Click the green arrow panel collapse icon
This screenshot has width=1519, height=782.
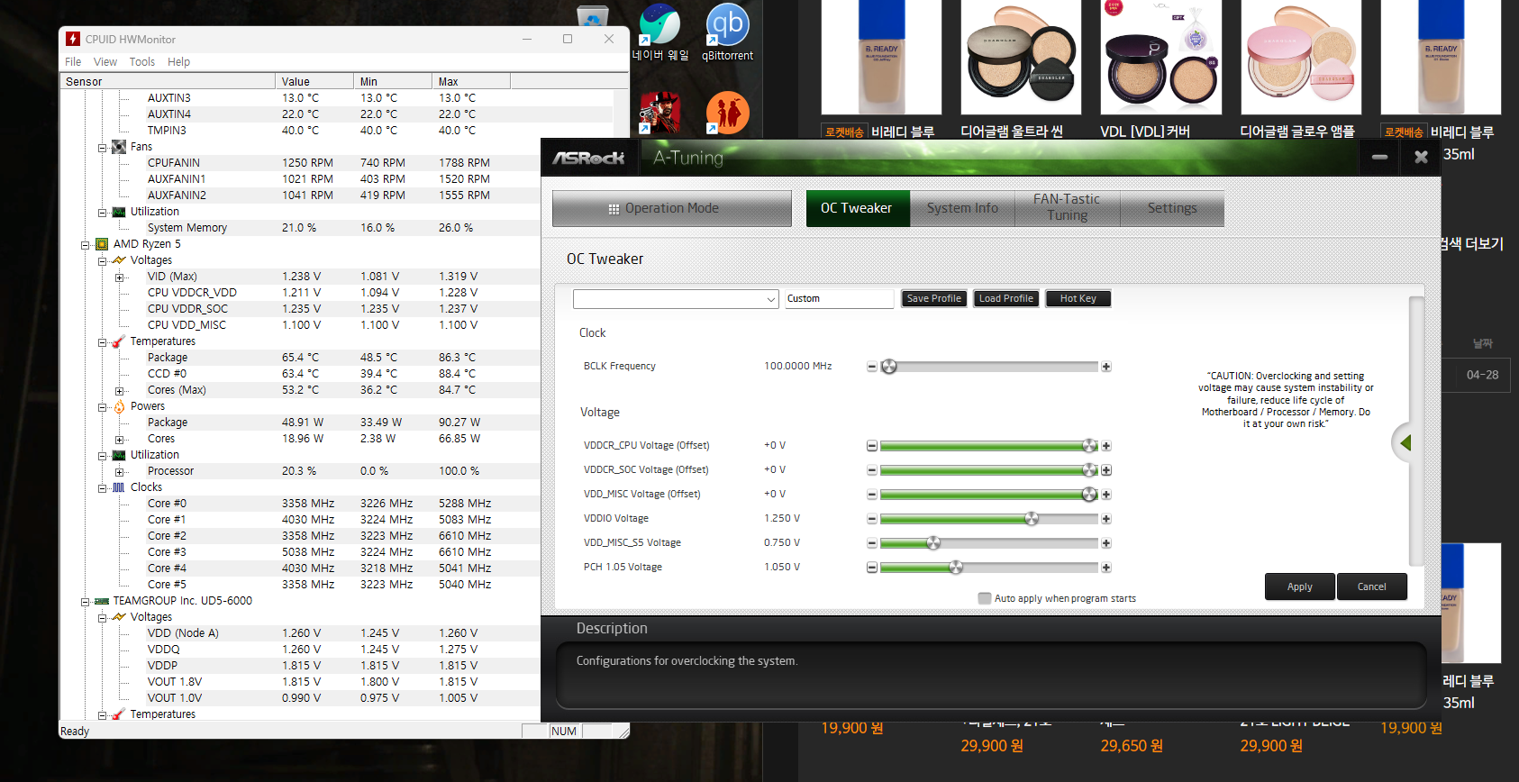click(1405, 442)
